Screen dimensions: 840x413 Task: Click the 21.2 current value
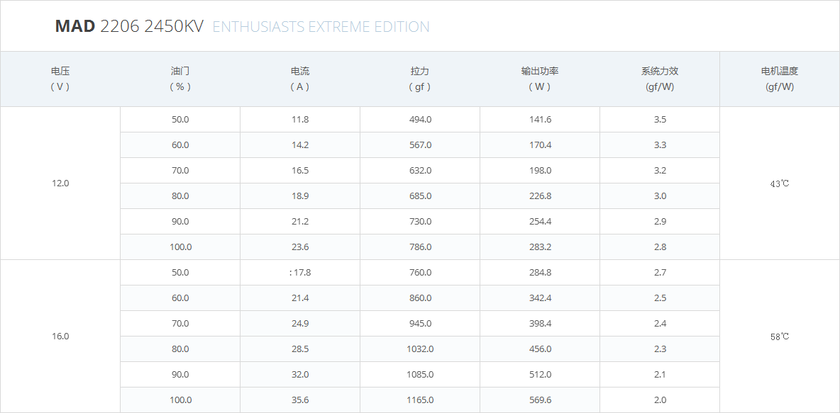click(300, 222)
